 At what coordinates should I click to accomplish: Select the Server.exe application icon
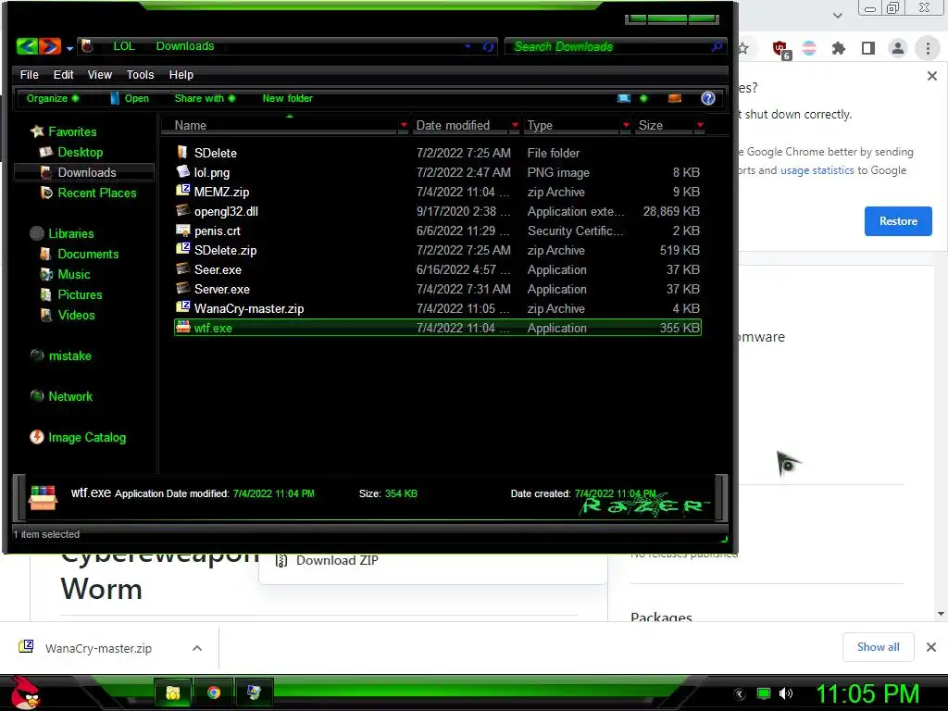[182, 289]
